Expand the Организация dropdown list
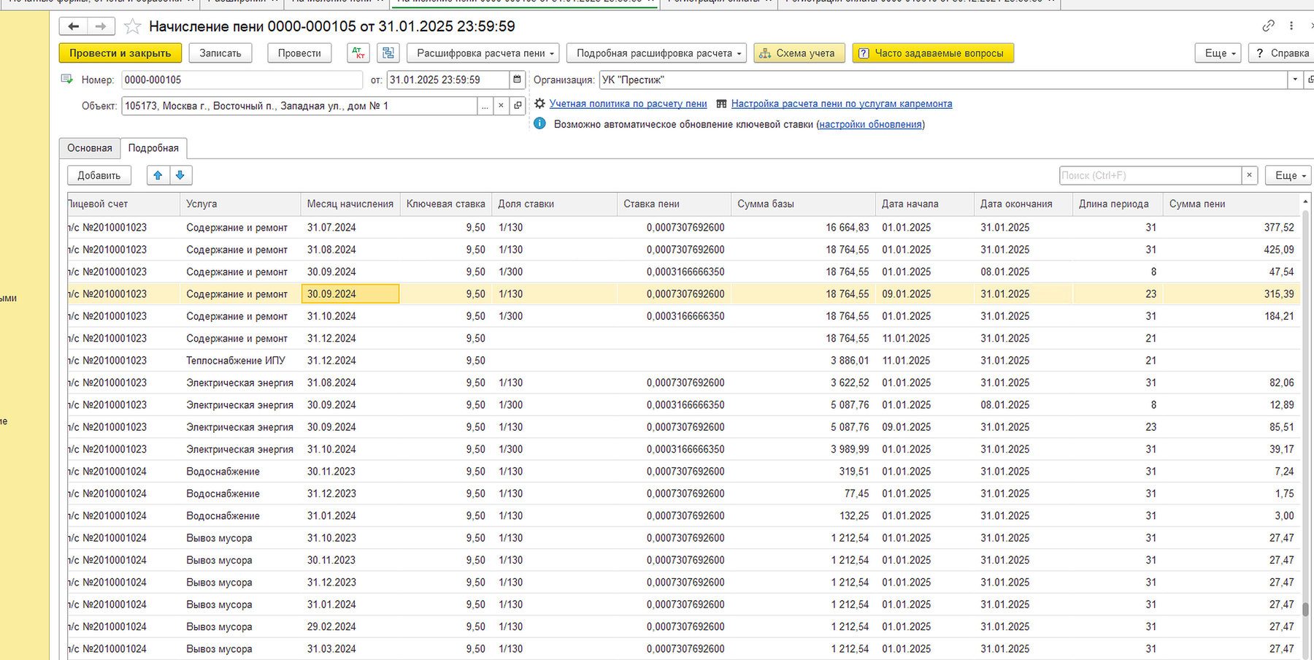The image size is (1314, 660). [x=1295, y=80]
